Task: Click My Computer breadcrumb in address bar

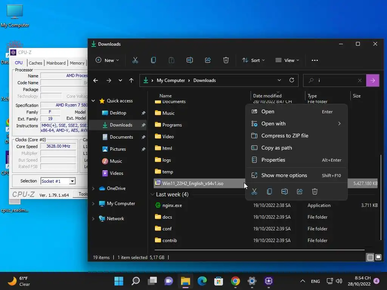Action: (x=171, y=80)
